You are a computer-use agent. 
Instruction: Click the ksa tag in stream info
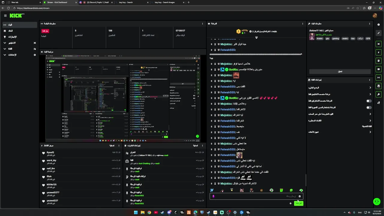pyautogui.click(x=353, y=38)
